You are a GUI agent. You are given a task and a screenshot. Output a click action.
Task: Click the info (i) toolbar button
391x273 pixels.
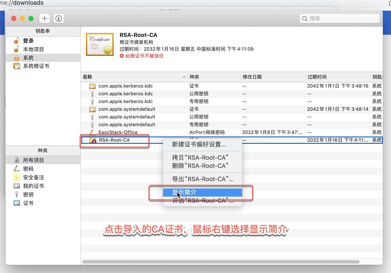pos(58,19)
